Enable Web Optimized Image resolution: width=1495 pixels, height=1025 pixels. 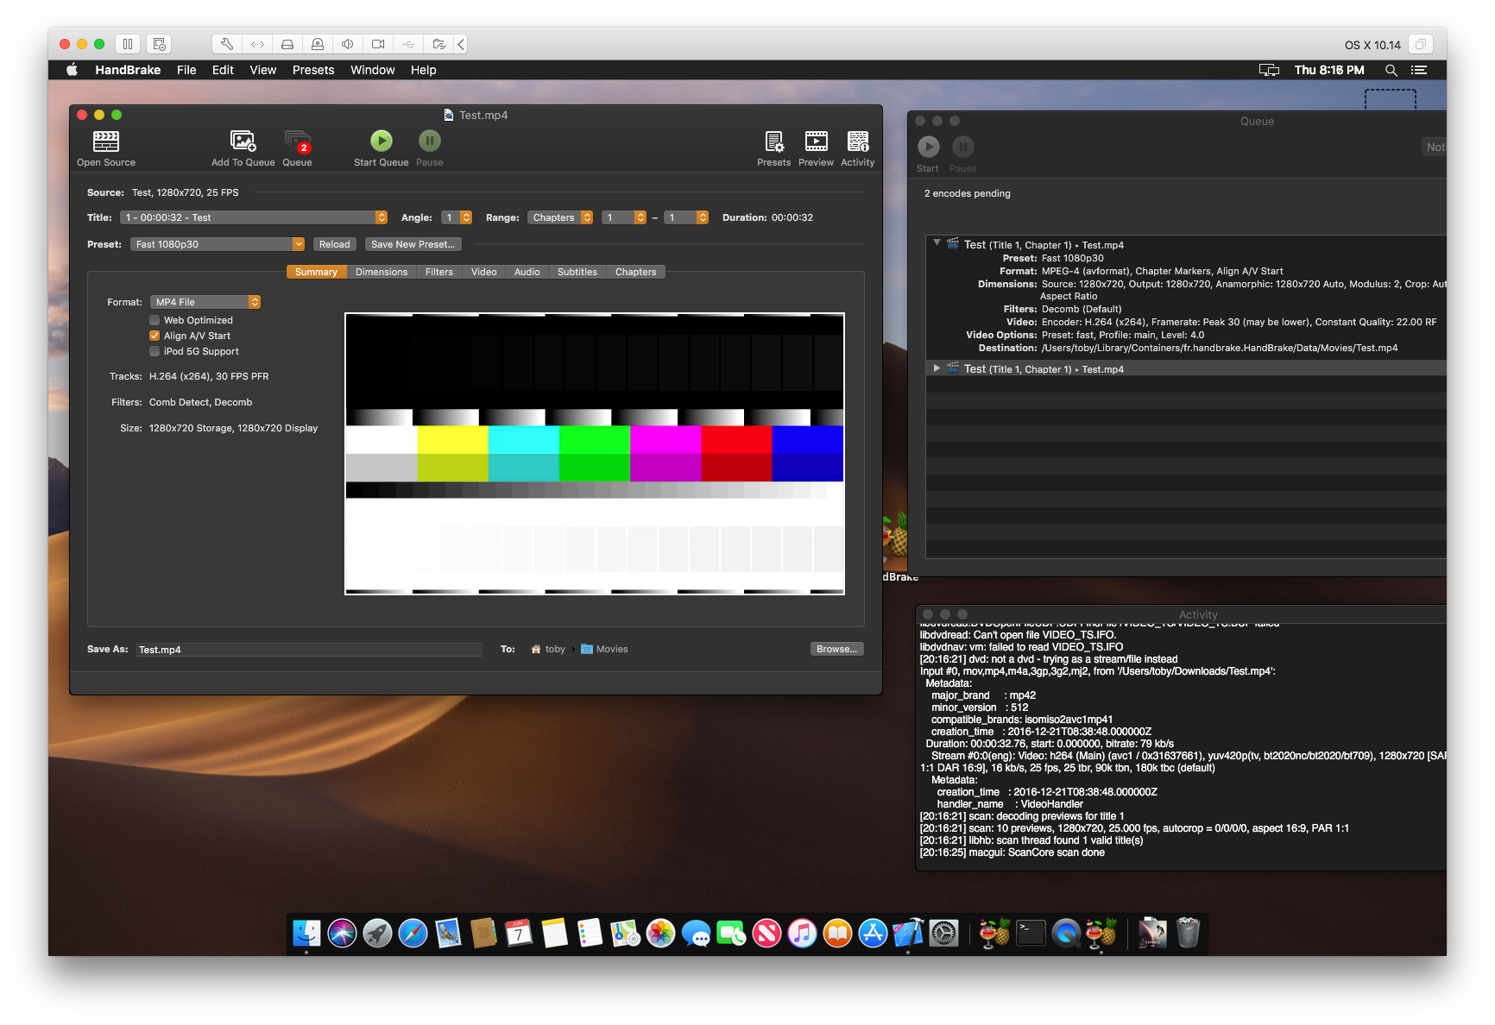coord(154,320)
